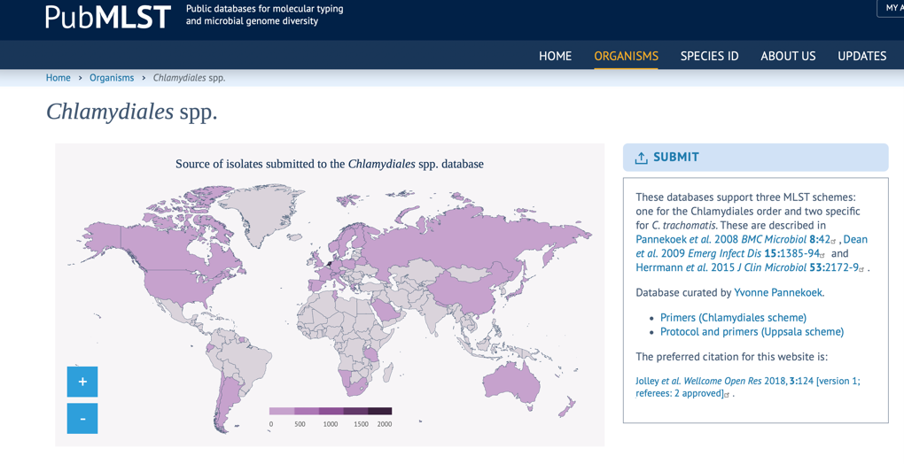This screenshot has height=464, width=904.
Task: Click the PubMLST logo
Action: coord(107,17)
